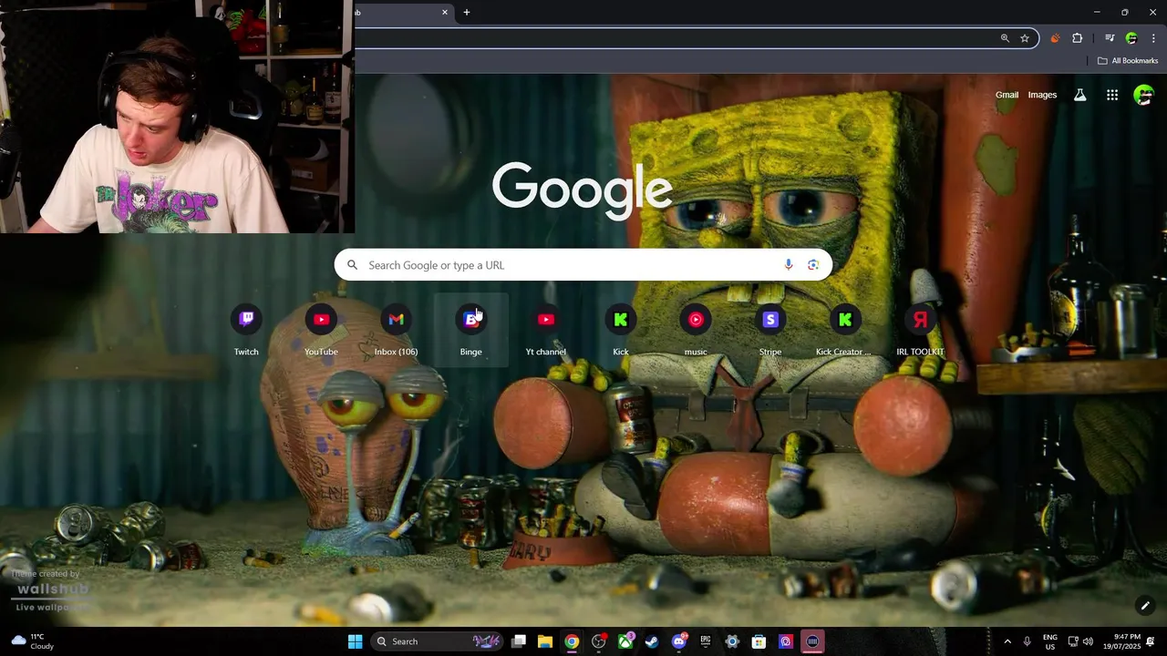
Task: Click the Gmail link
Action: pos(1007,95)
